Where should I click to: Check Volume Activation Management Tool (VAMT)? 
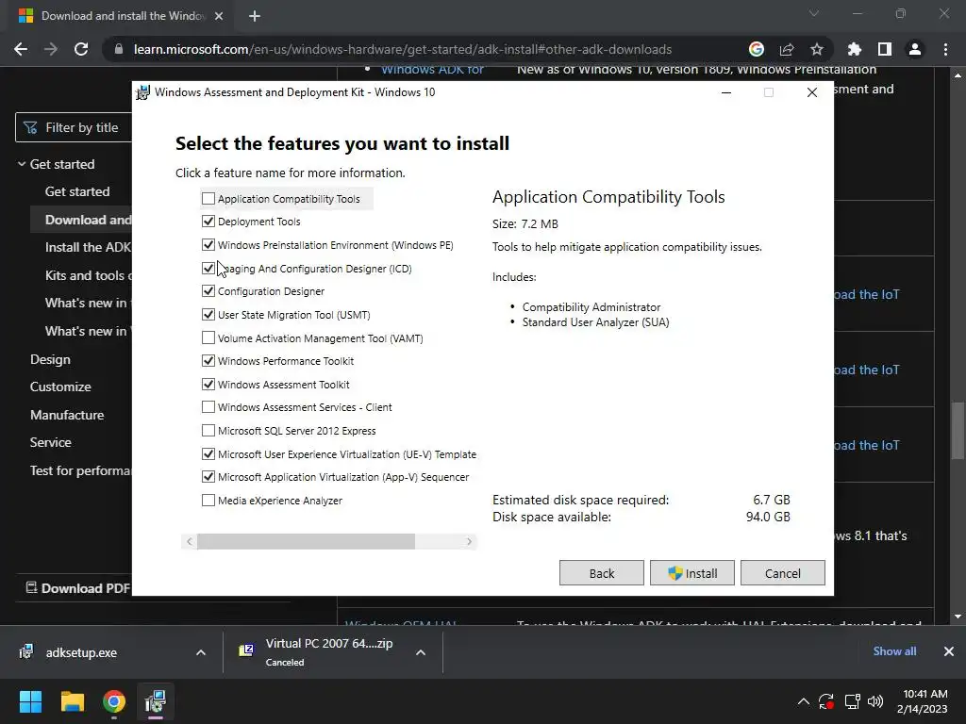click(x=208, y=337)
